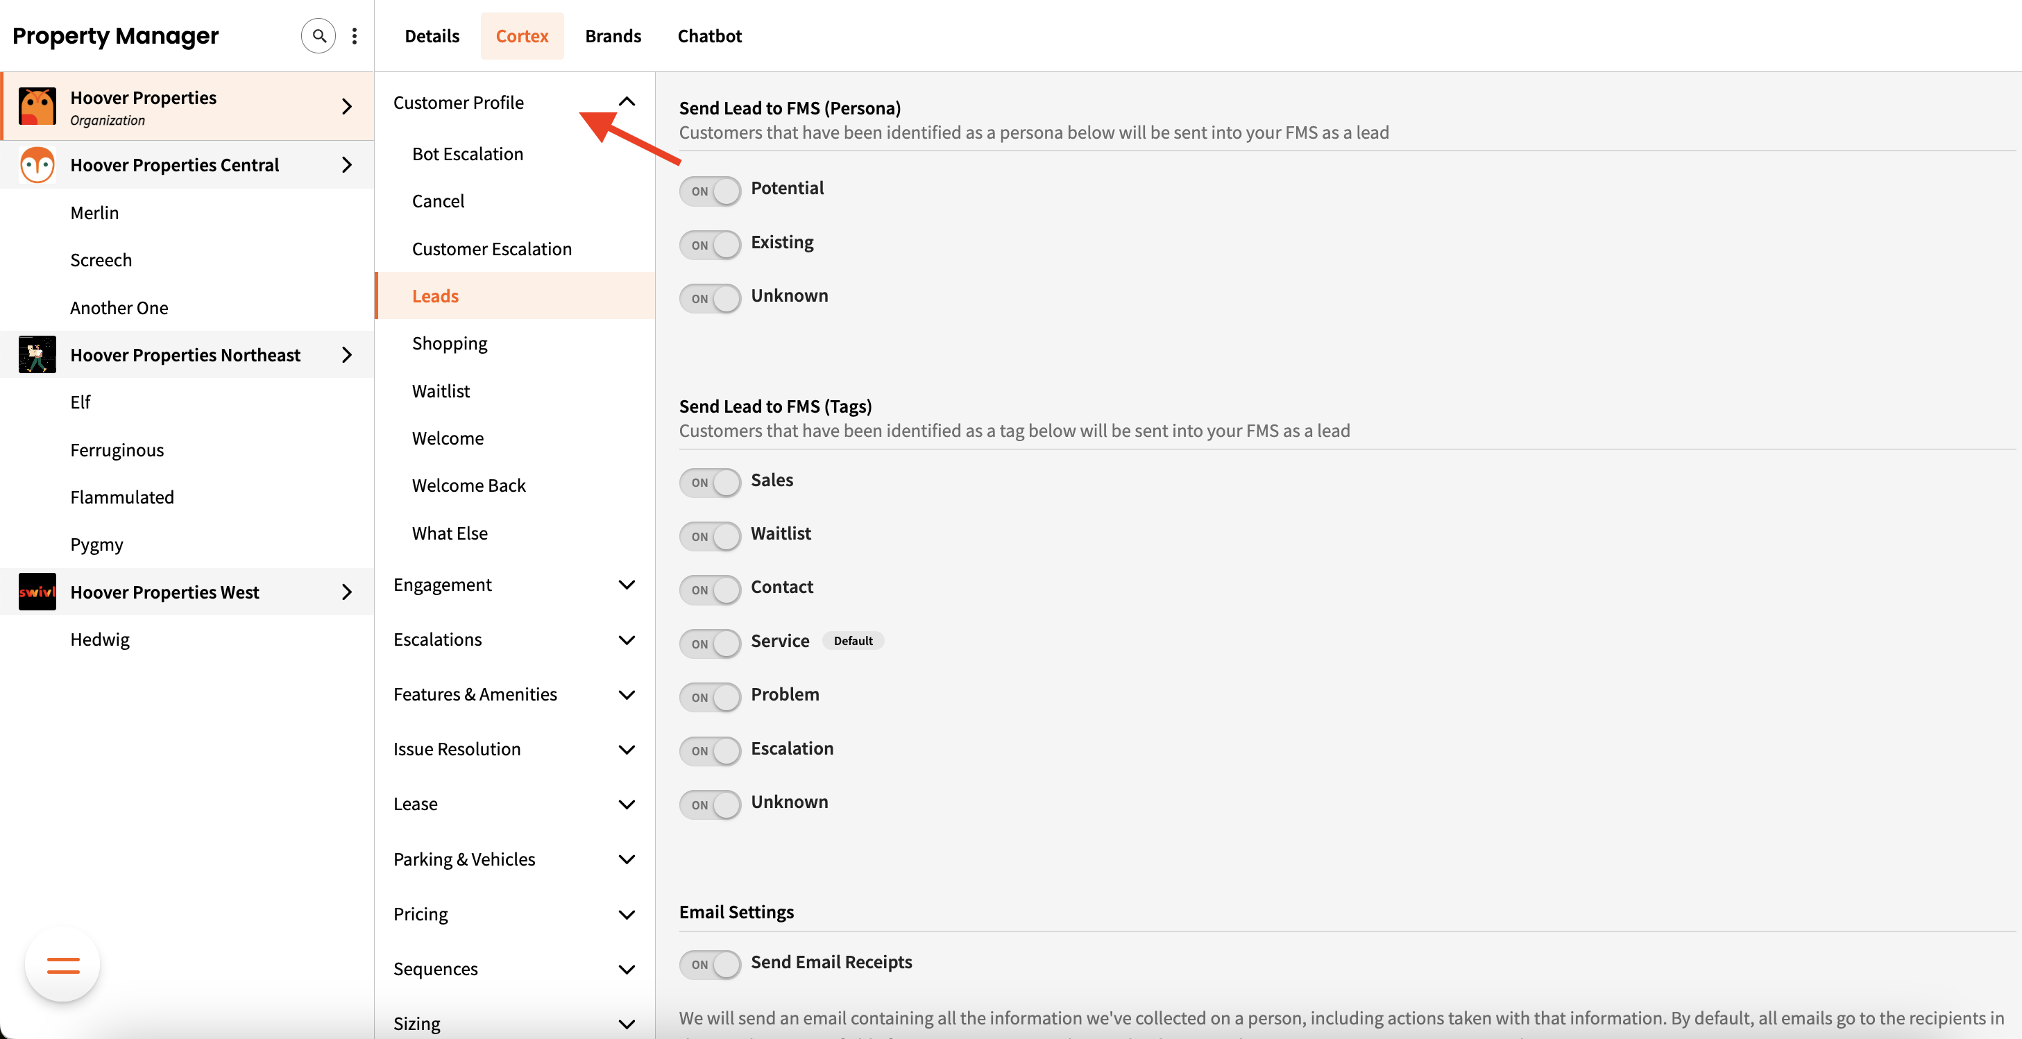
Task: Toggle the Sales tag switch
Action: 710,482
